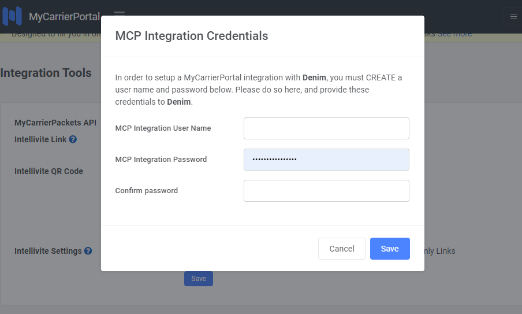
Task: Click the MCP Integration Password label
Action: (161, 160)
